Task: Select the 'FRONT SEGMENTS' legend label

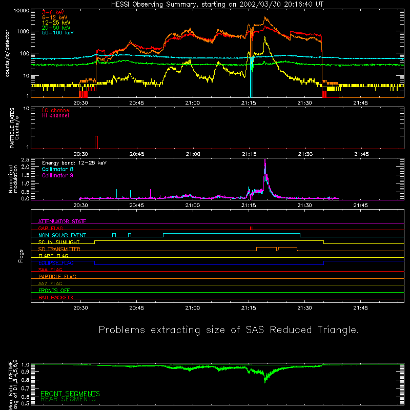Action: click(70, 394)
